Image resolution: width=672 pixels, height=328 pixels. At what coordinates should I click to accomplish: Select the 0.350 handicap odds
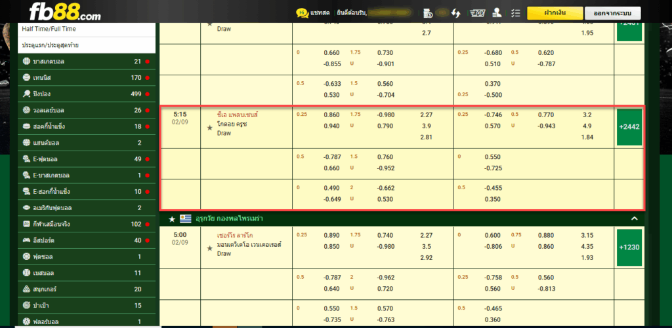(x=492, y=199)
